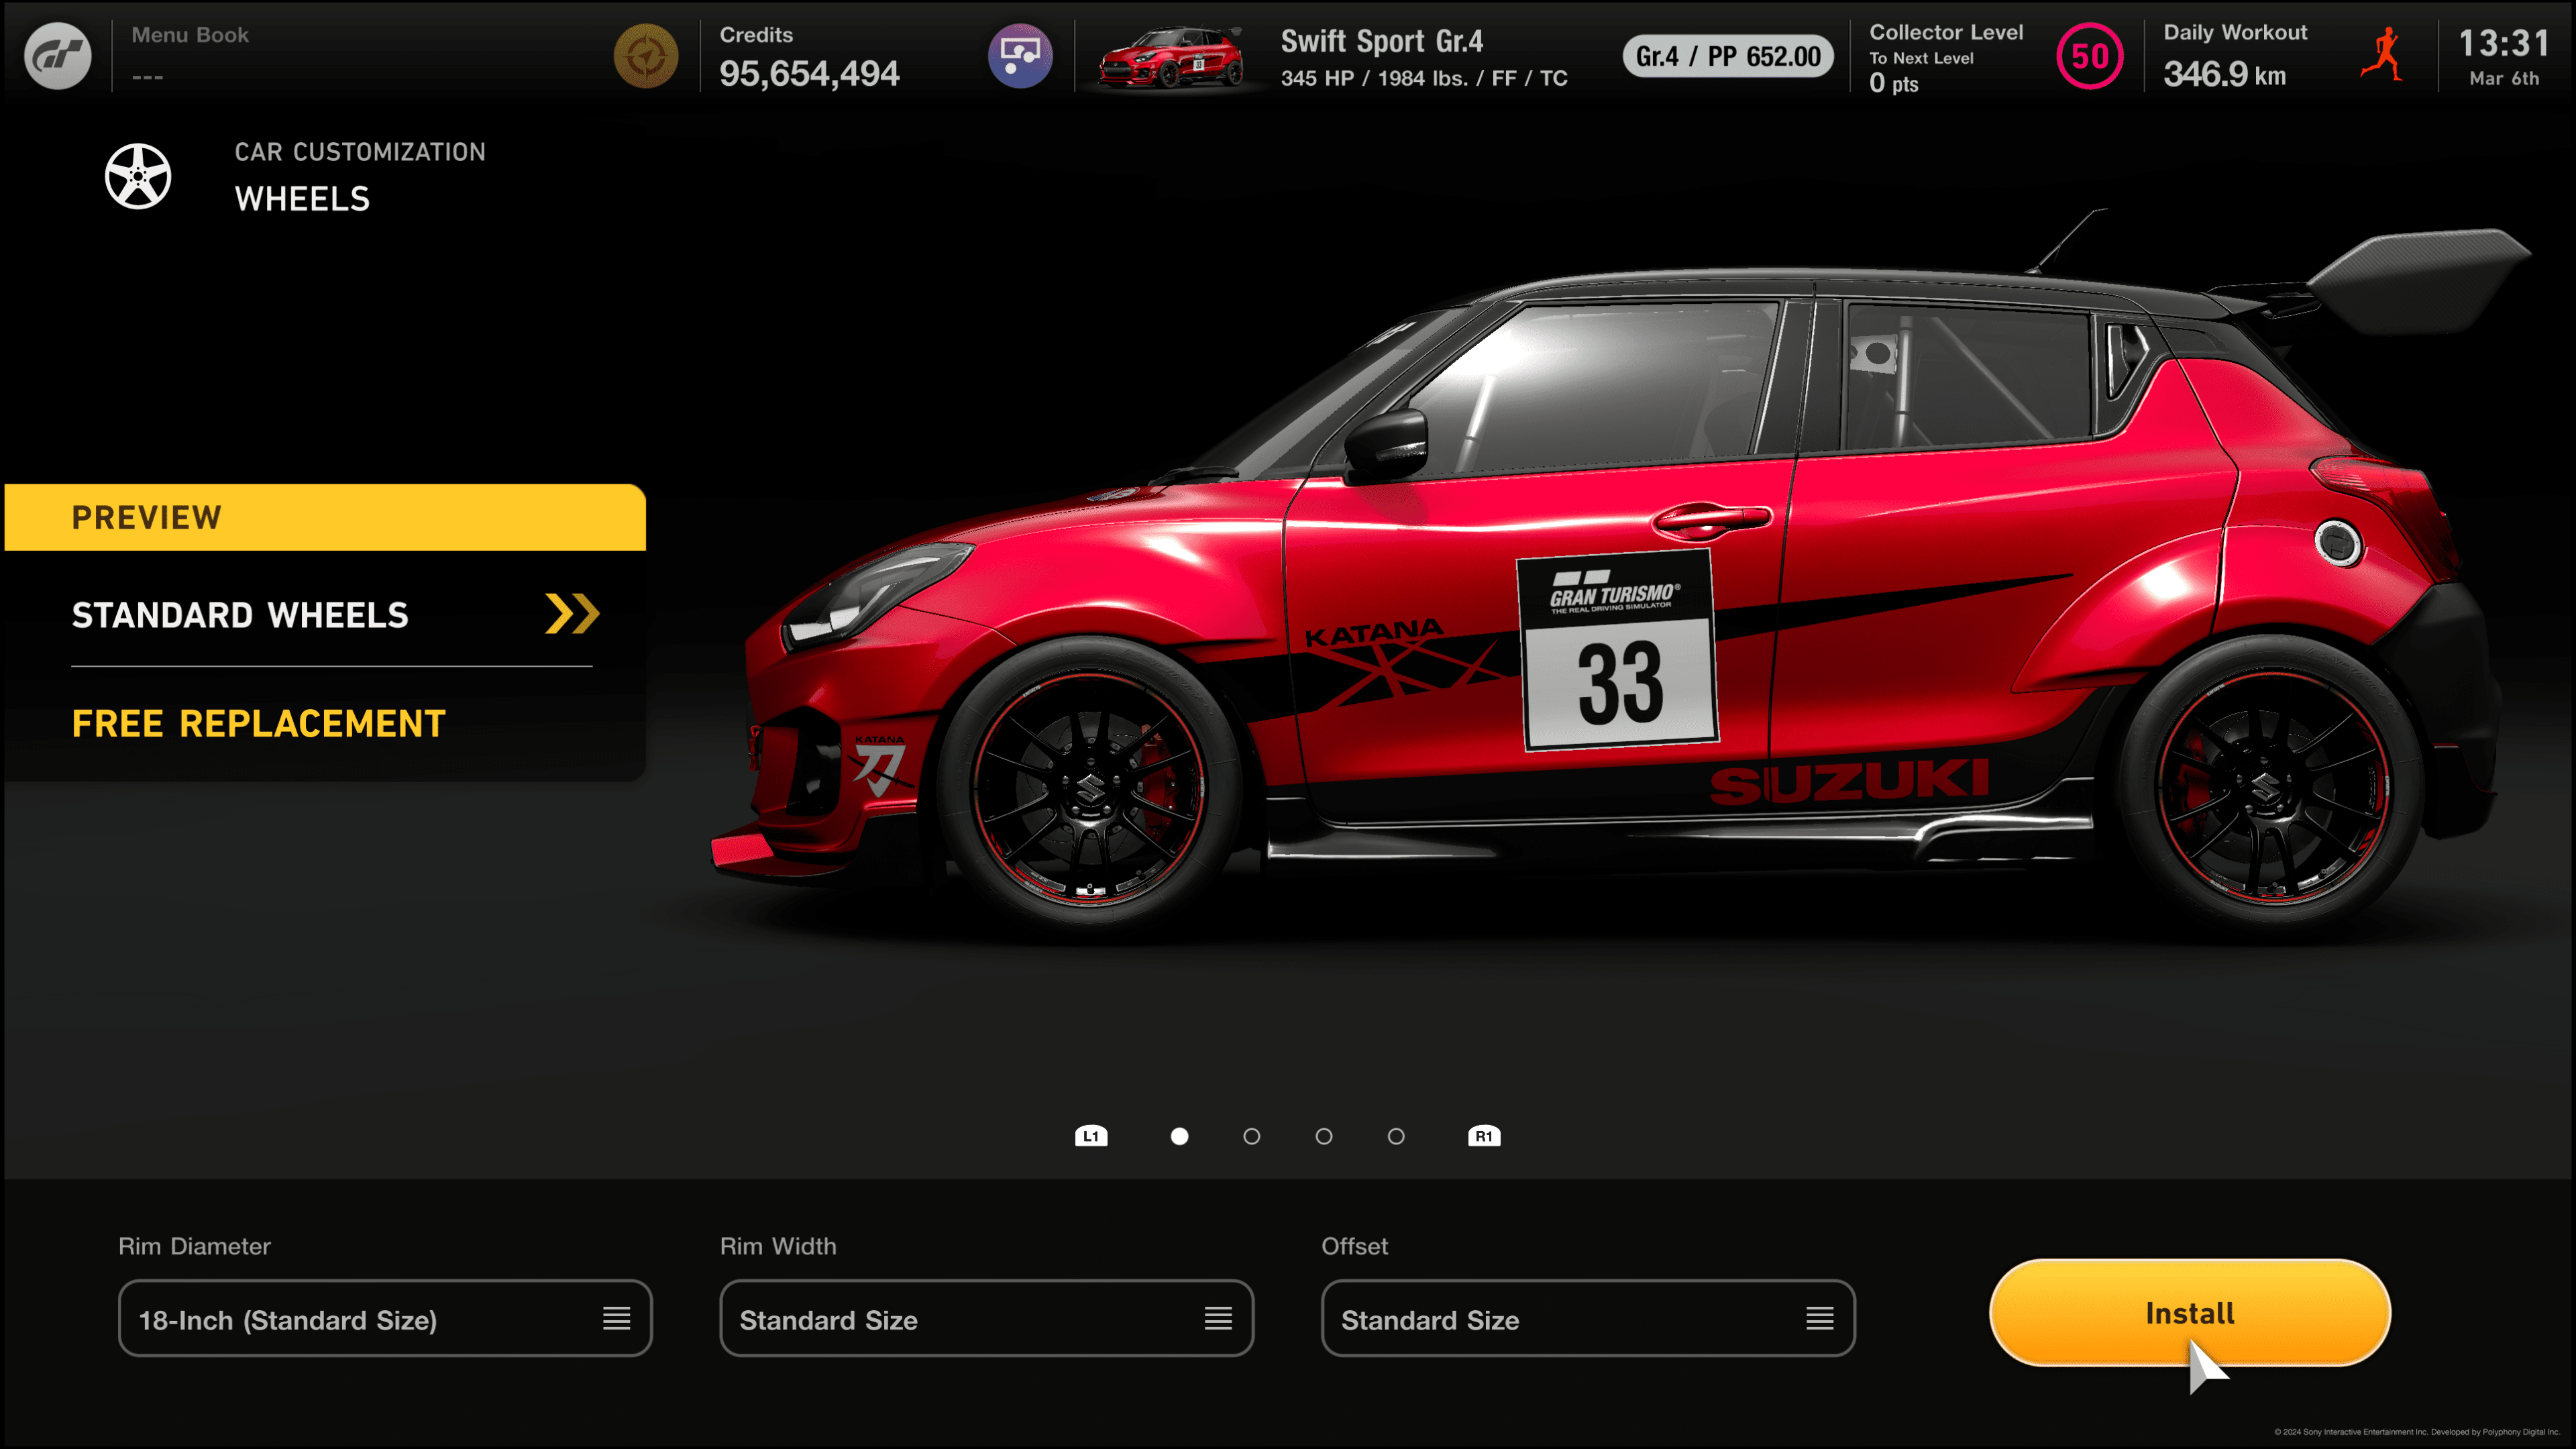
Task: Open the Rim Width dropdown
Action: [987, 1319]
